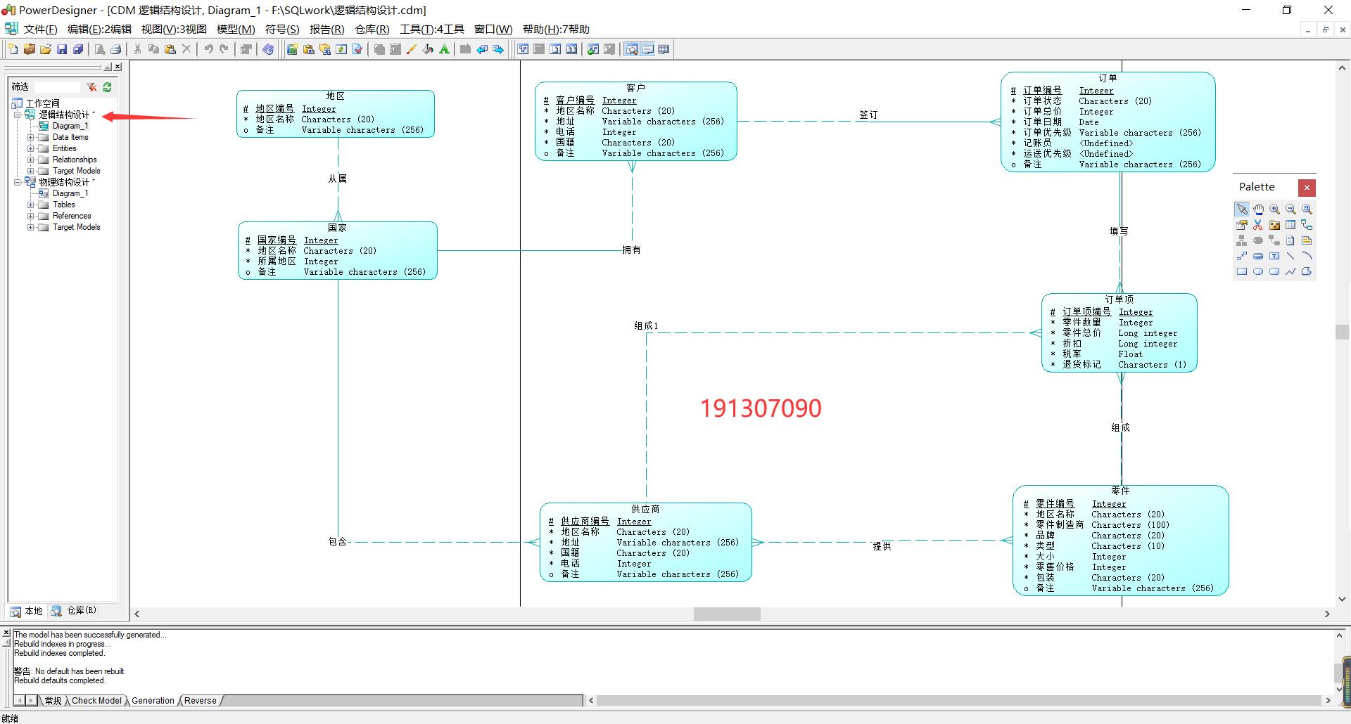This screenshot has width=1351, height=724.
Task: Choose the Zoom In magnifier in Palette
Action: (x=1274, y=209)
